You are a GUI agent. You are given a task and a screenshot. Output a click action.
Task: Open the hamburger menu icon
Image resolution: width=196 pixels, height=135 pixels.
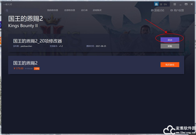coord(175,4)
